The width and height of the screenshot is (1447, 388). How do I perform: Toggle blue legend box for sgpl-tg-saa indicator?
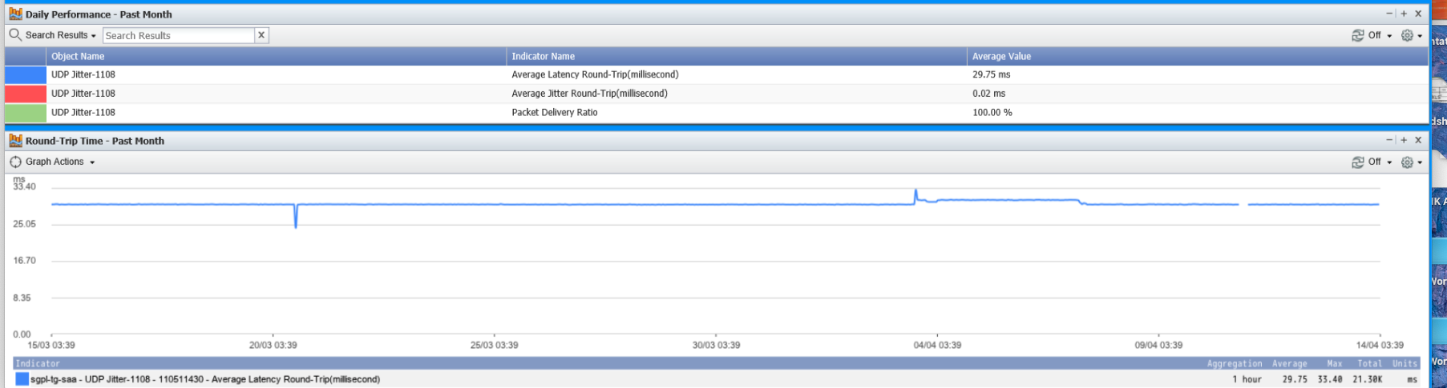point(22,379)
